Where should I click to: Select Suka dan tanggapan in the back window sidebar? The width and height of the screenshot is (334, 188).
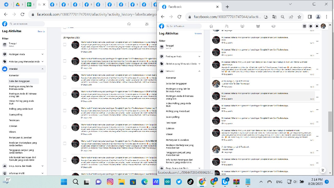(19, 81)
